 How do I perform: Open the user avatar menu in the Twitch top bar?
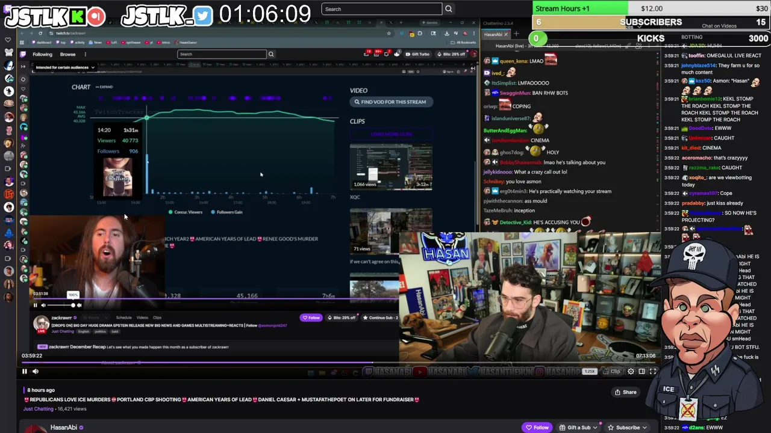click(473, 54)
